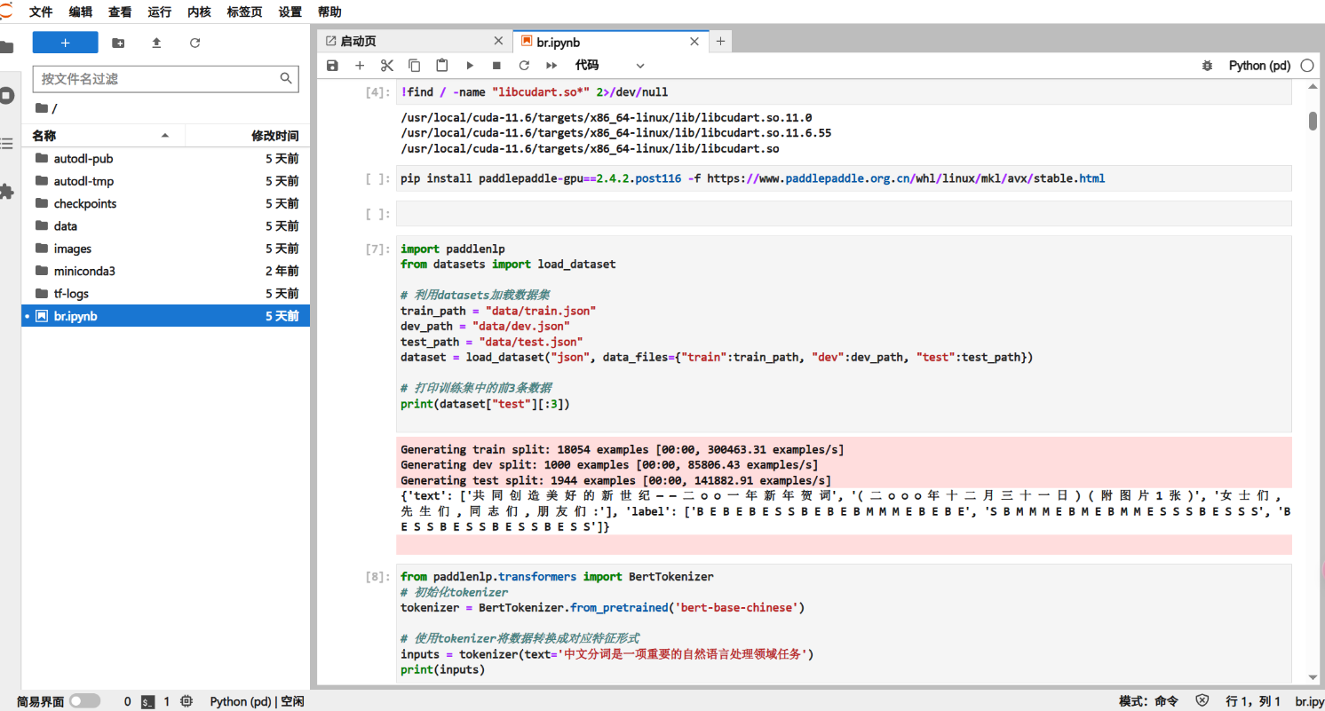
Task: Select the checkpoints folder
Action: pyautogui.click(x=165, y=203)
